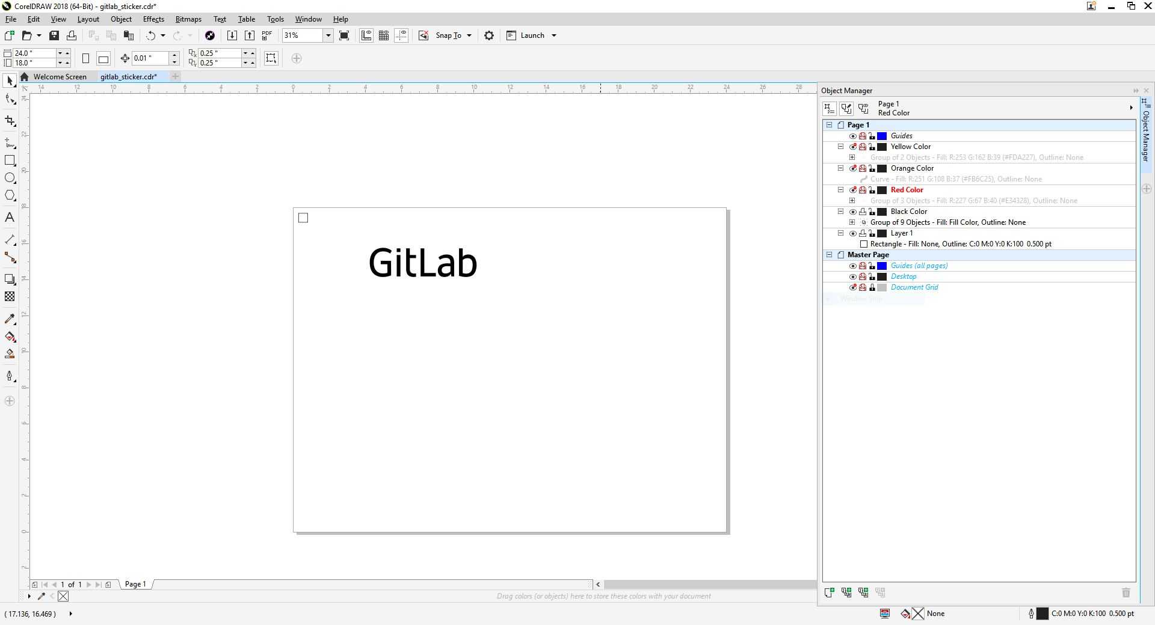
Task: Click the No Color swatch in document palette
Action: point(63,596)
